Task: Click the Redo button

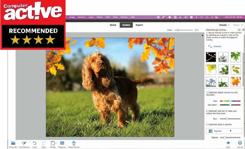Action: (44, 144)
